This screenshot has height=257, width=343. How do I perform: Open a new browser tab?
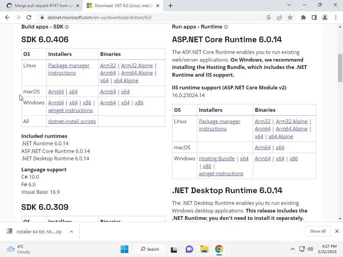pos(170,6)
